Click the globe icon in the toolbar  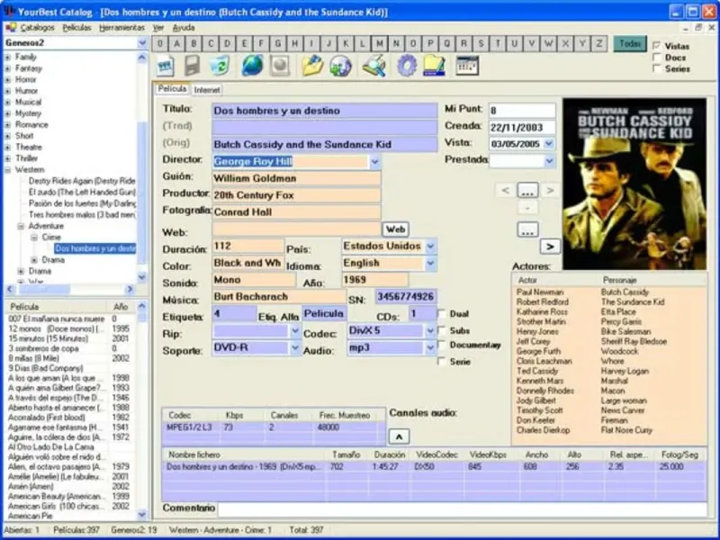click(252, 66)
